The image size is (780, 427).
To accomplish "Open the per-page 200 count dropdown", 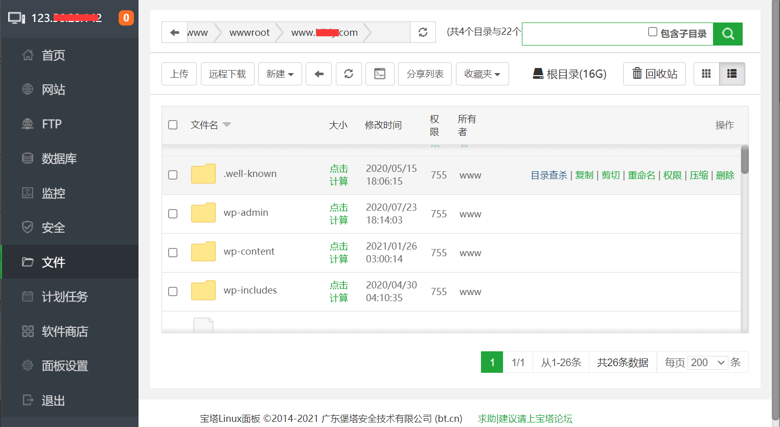I will [707, 363].
